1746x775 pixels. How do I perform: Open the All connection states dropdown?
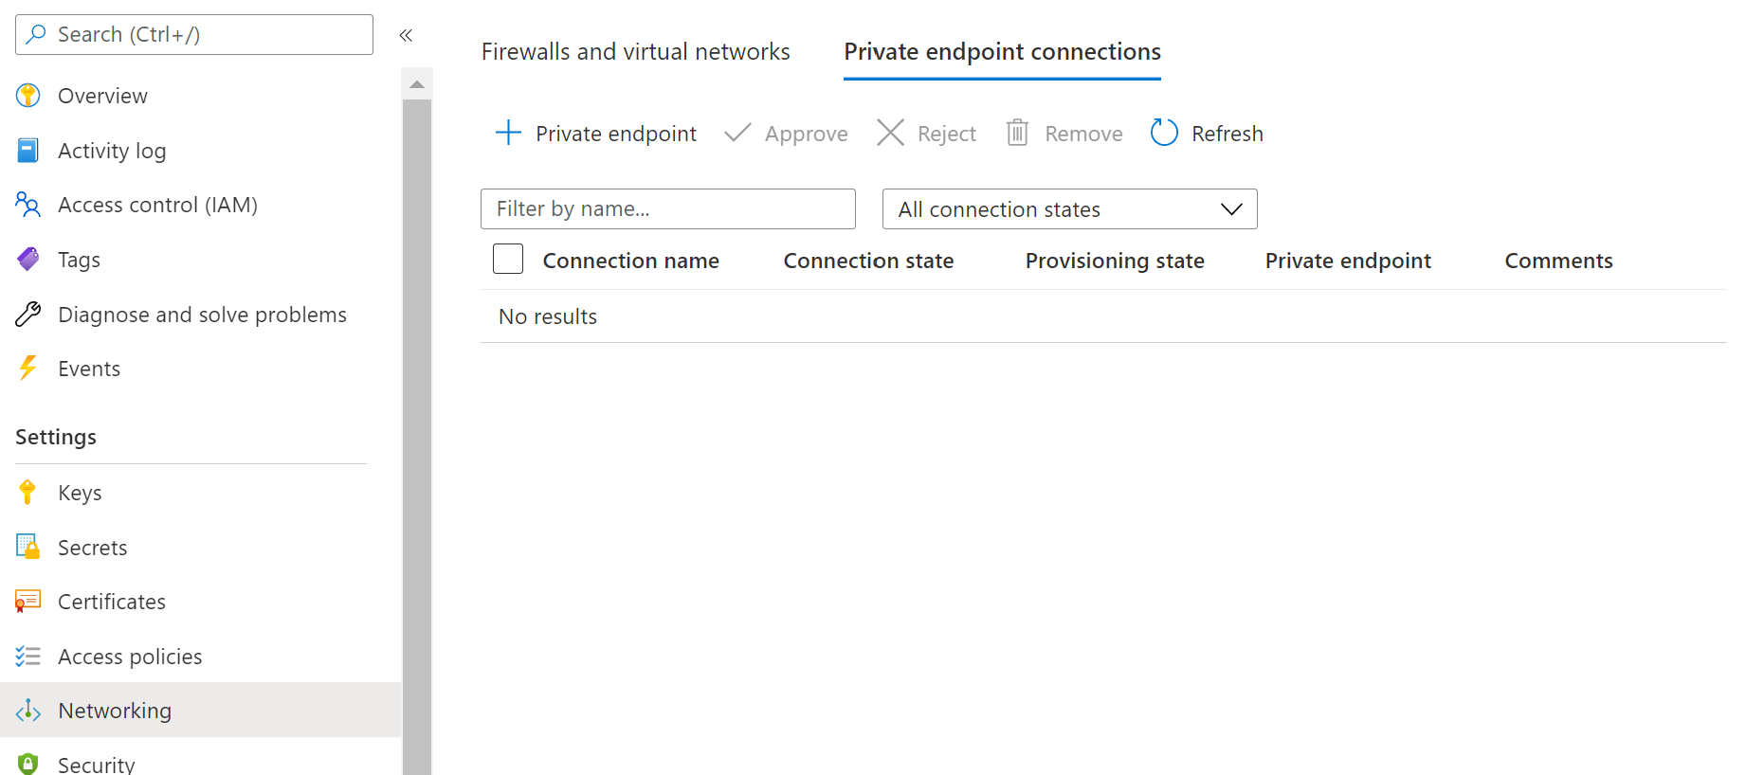click(1069, 208)
